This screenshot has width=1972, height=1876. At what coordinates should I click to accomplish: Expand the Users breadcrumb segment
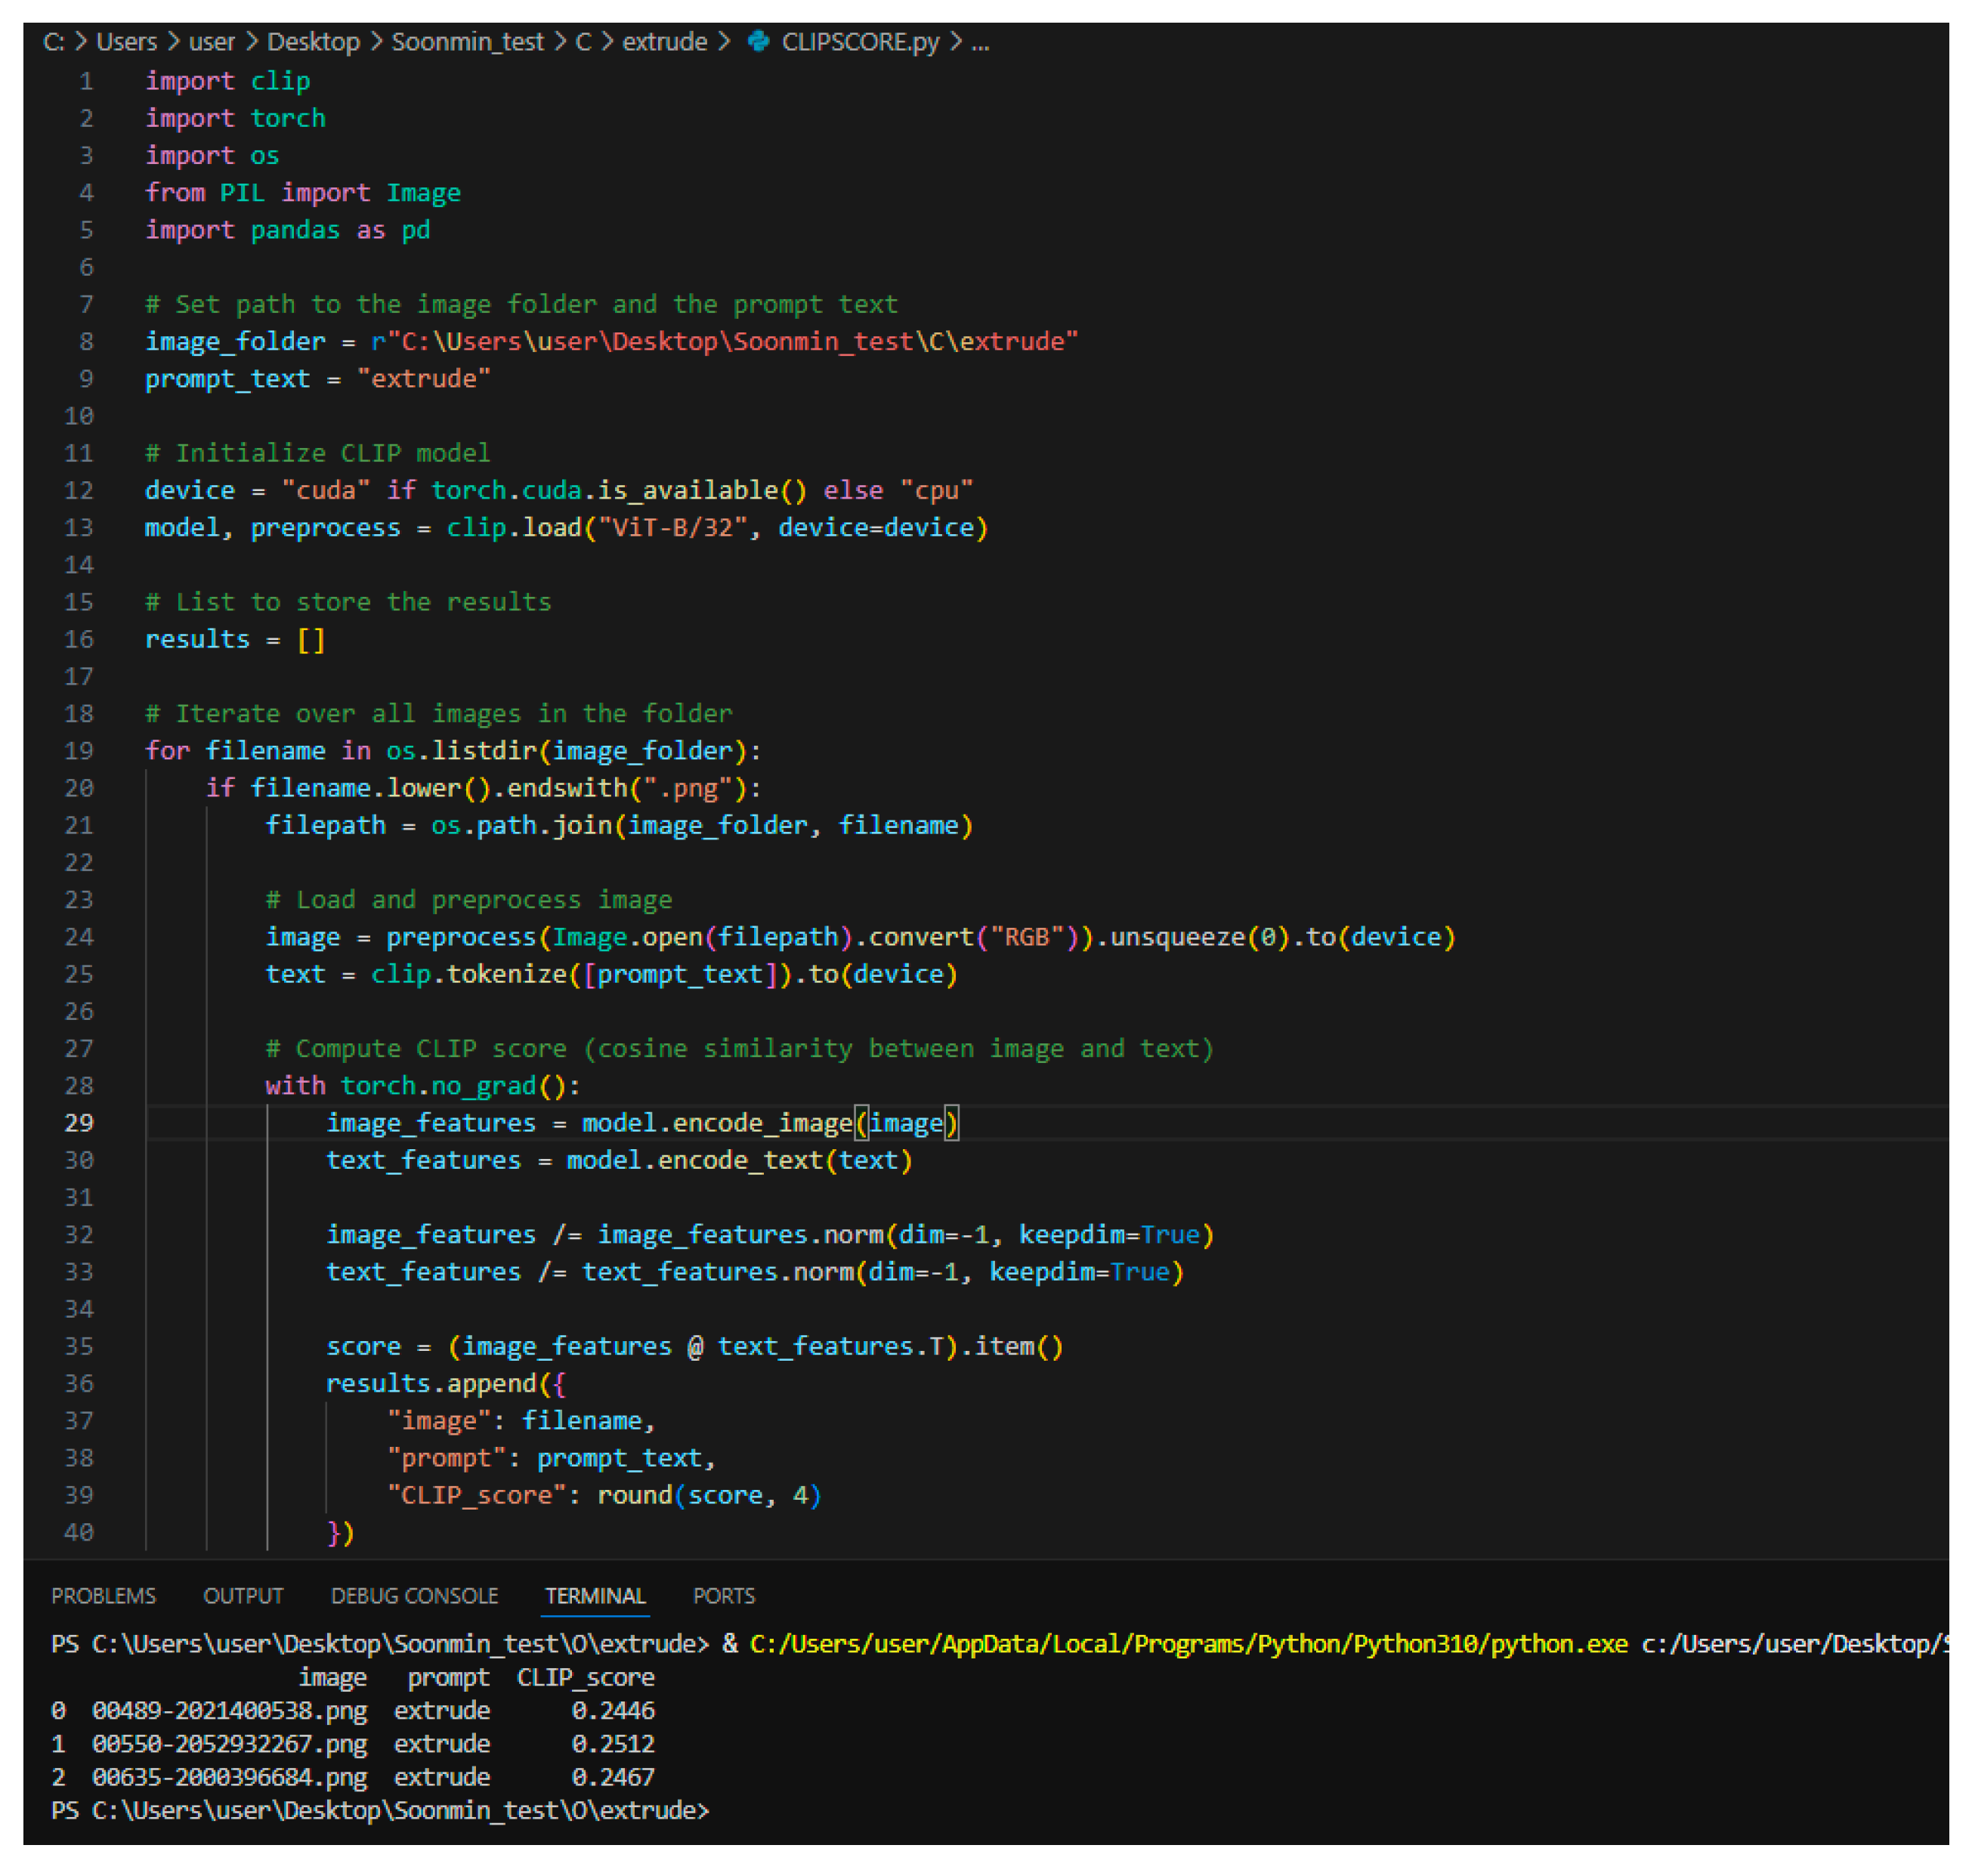[126, 42]
